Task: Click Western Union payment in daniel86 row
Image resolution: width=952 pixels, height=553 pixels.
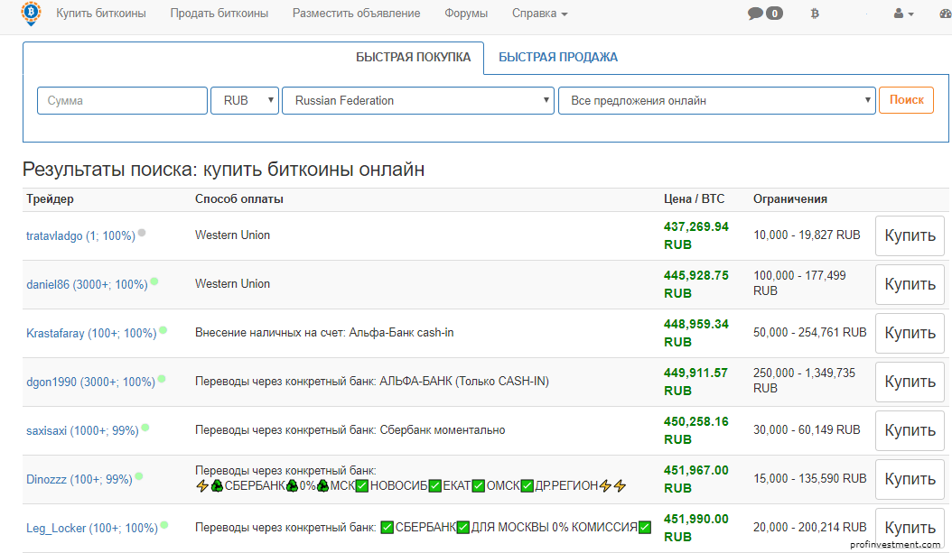Action: (232, 284)
